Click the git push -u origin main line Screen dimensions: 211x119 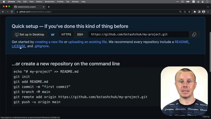coord(37,102)
